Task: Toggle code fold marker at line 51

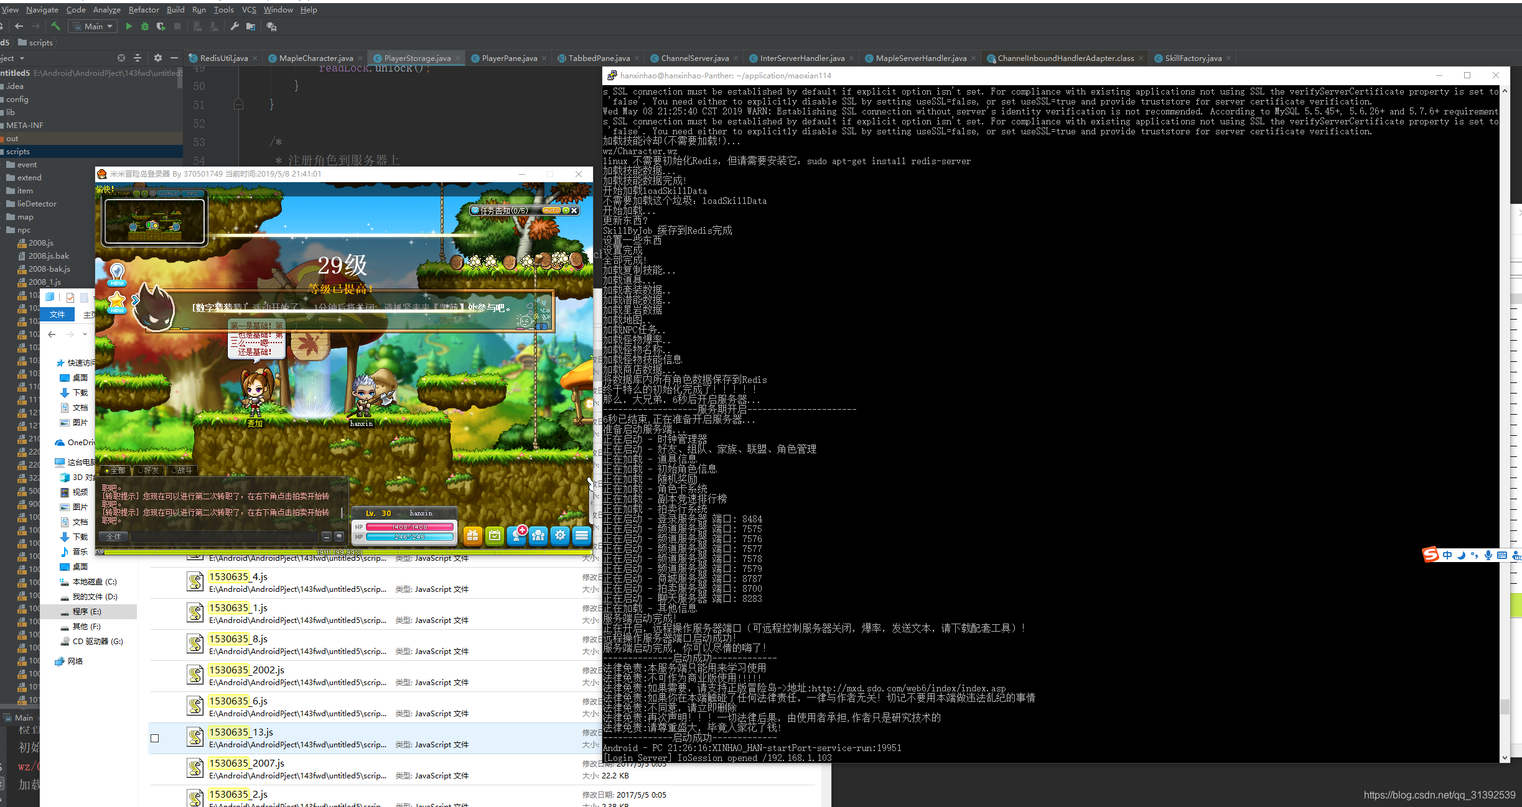Action: 238,104
